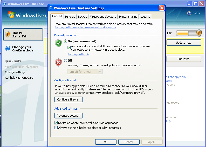Click the Configure firewall button
This screenshot has width=206, height=147.
tap(68, 99)
